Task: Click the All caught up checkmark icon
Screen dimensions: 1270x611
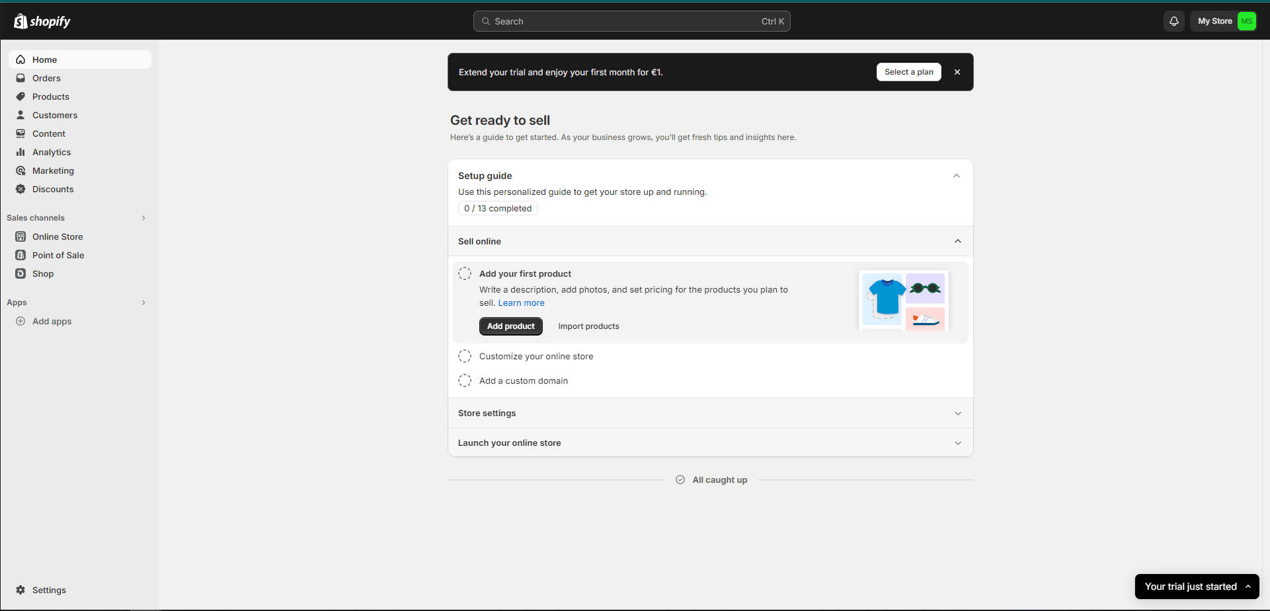Action: pyautogui.click(x=680, y=480)
